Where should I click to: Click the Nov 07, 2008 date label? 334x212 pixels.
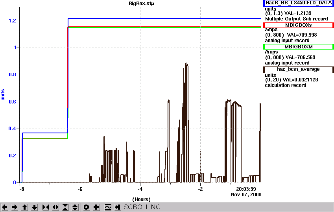pos(246,195)
